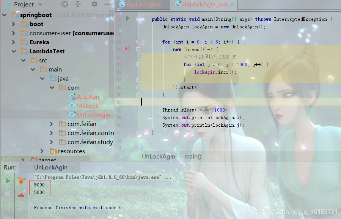Click the lambda gutter marker on line 30
This screenshot has width=341, height=219.
127,49
